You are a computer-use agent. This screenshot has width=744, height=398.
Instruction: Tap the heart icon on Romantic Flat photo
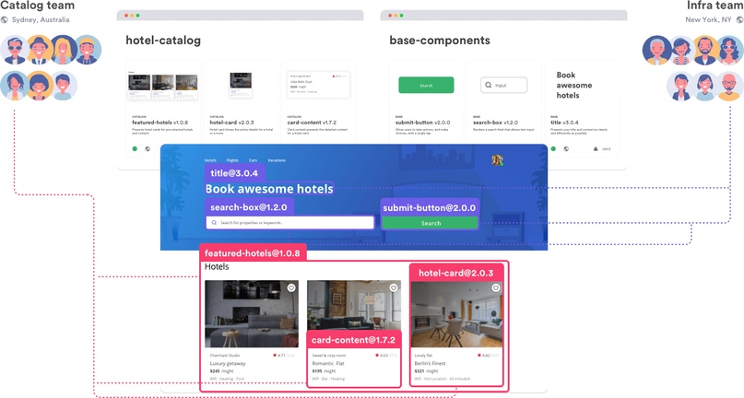[394, 288]
